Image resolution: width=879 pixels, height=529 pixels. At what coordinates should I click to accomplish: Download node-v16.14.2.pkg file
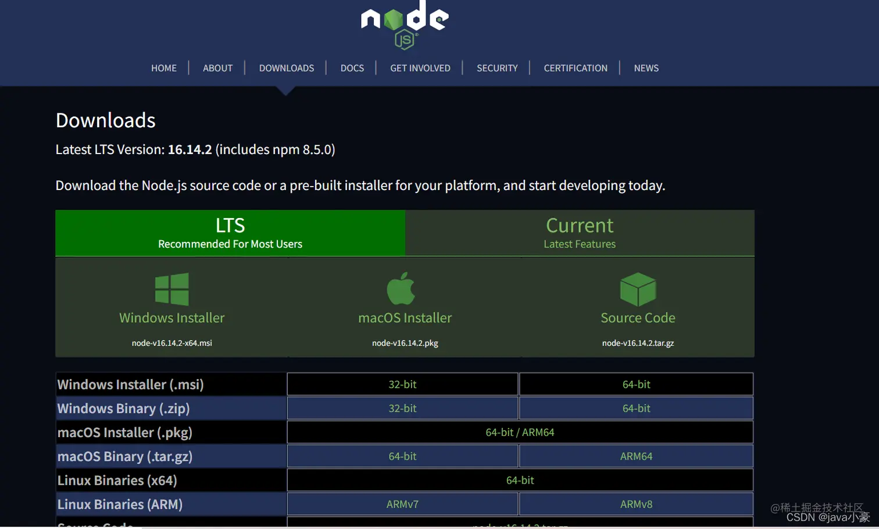[x=405, y=343]
